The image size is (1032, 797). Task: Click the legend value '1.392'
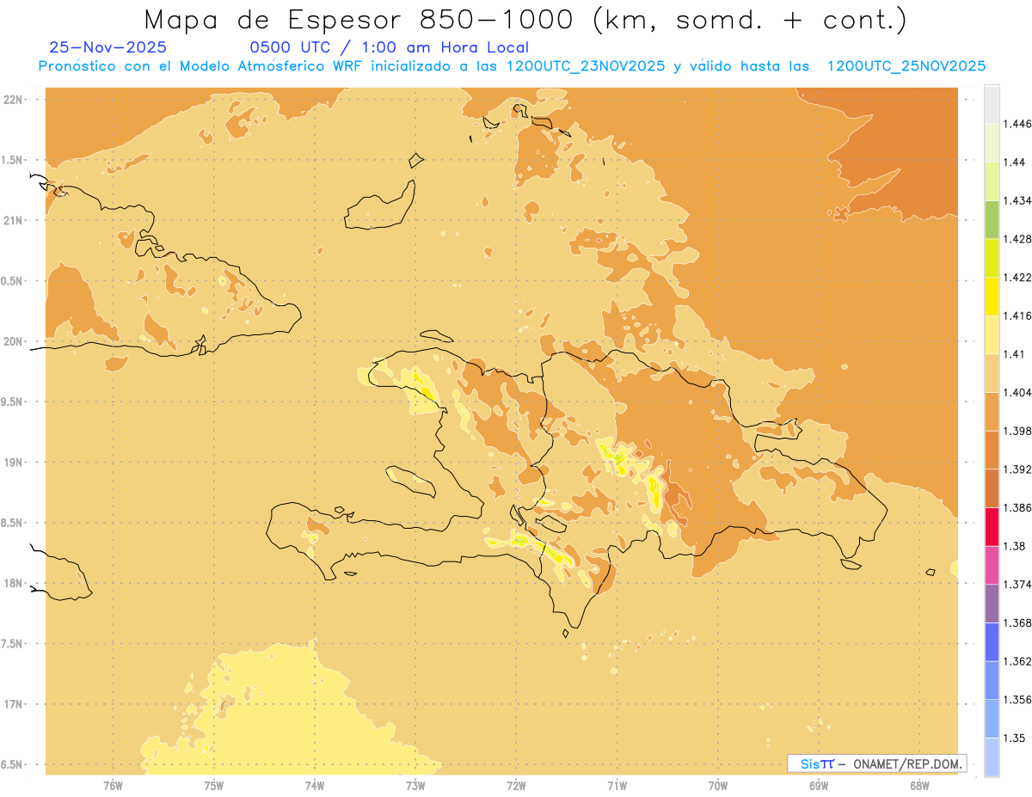coord(1017,469)
